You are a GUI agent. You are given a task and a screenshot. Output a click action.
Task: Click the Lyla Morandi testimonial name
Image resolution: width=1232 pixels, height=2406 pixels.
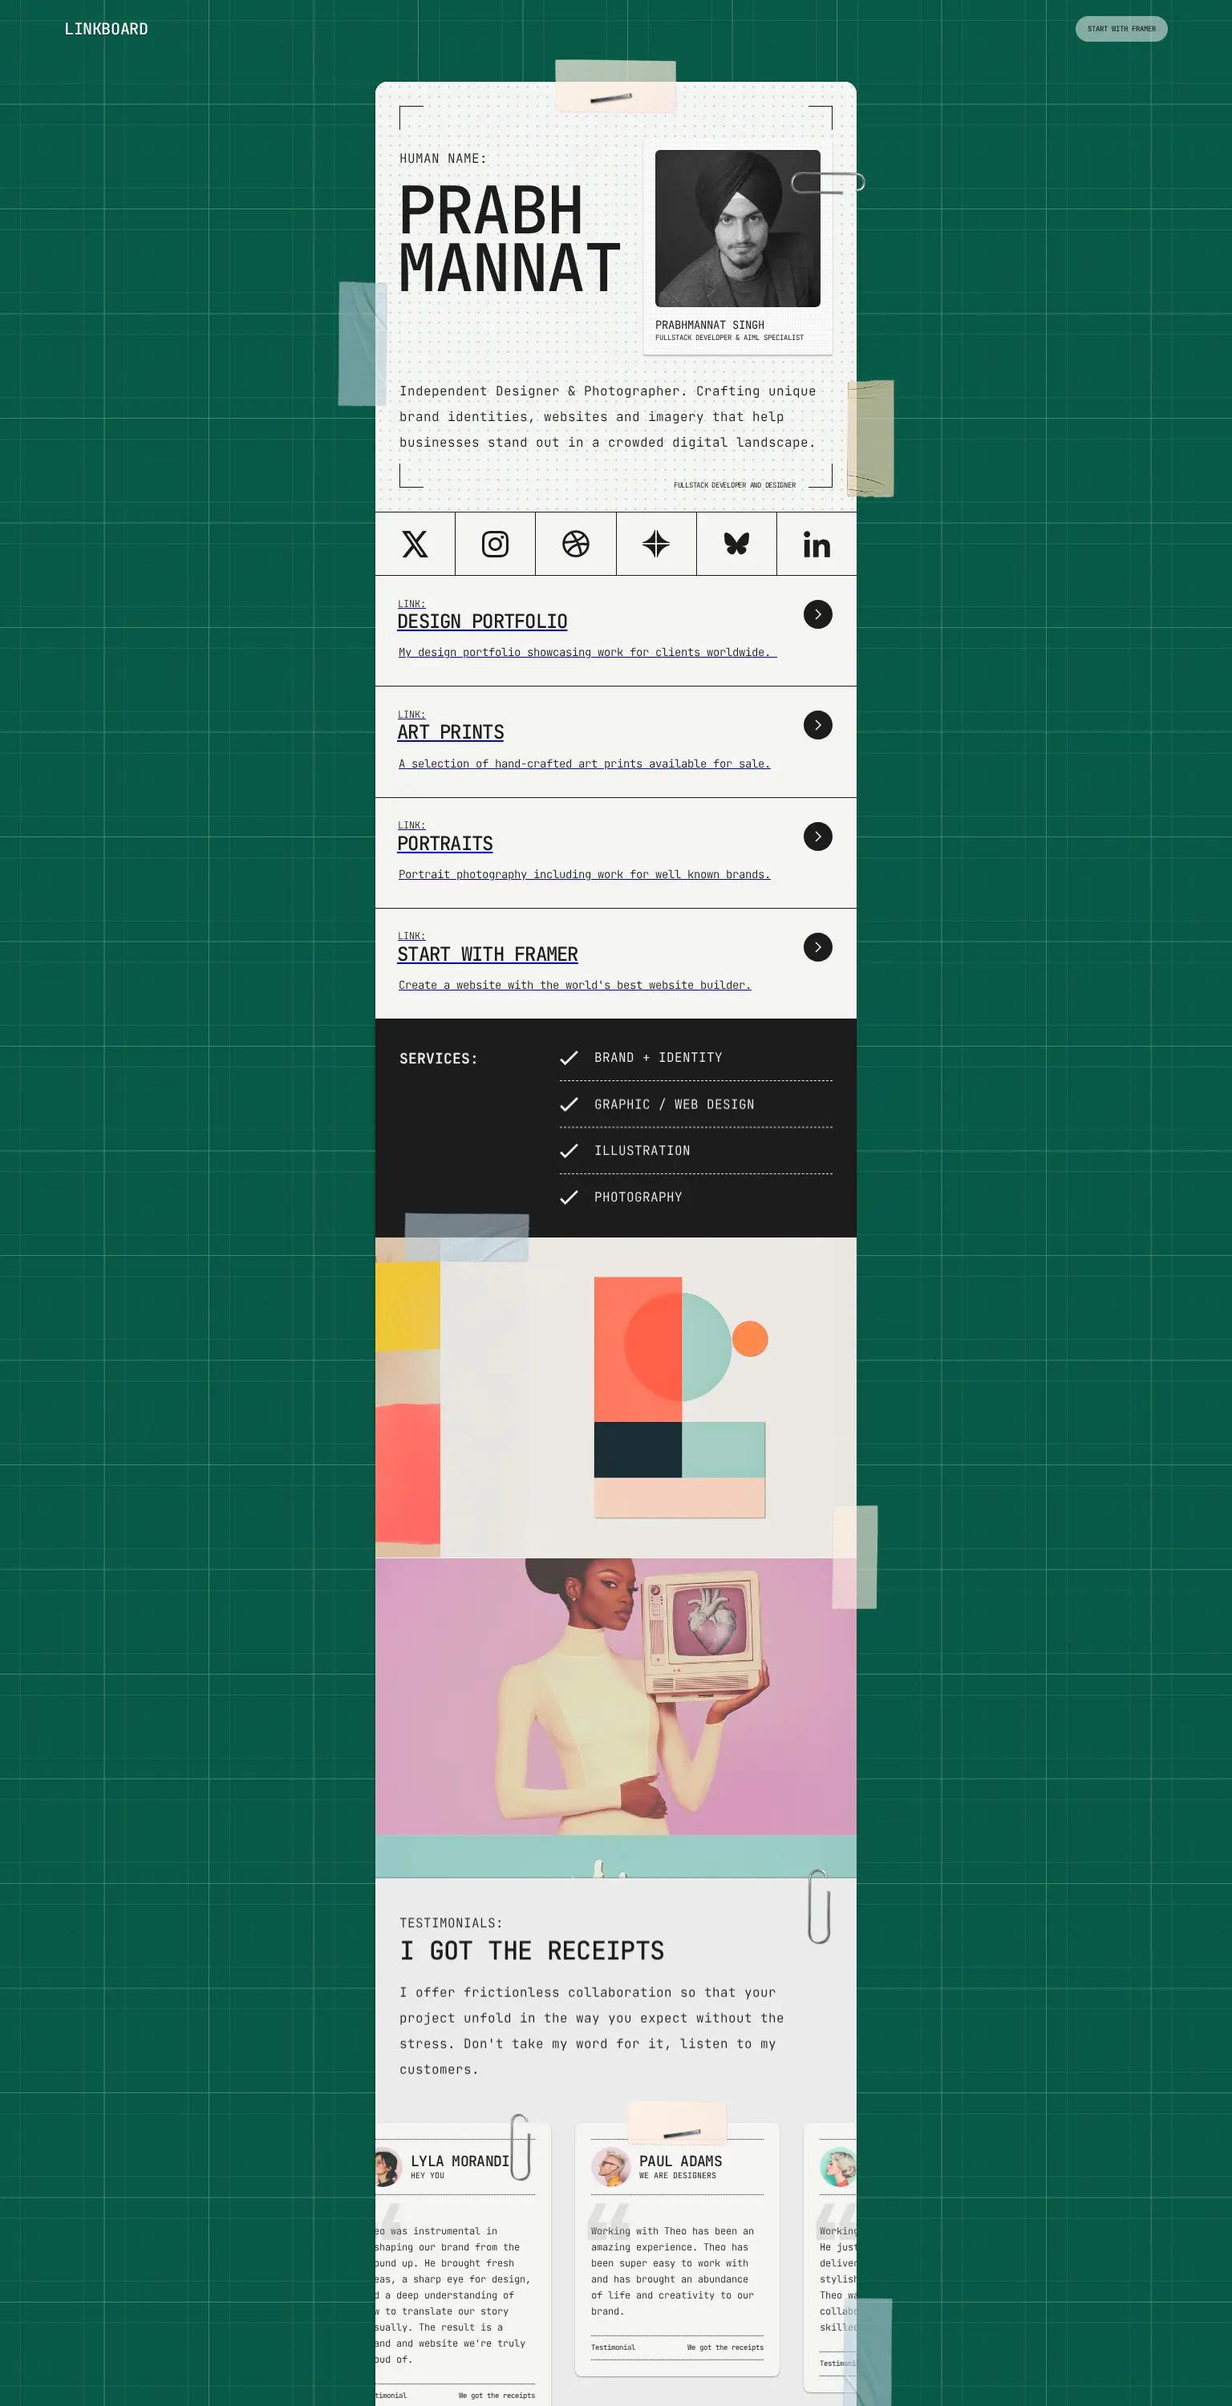click(460, 2161)
